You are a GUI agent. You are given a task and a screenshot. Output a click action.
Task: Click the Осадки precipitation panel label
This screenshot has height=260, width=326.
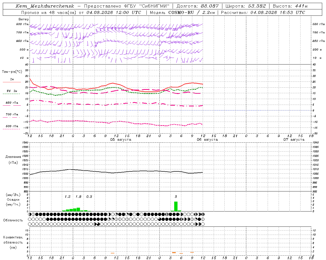point(13,200)
